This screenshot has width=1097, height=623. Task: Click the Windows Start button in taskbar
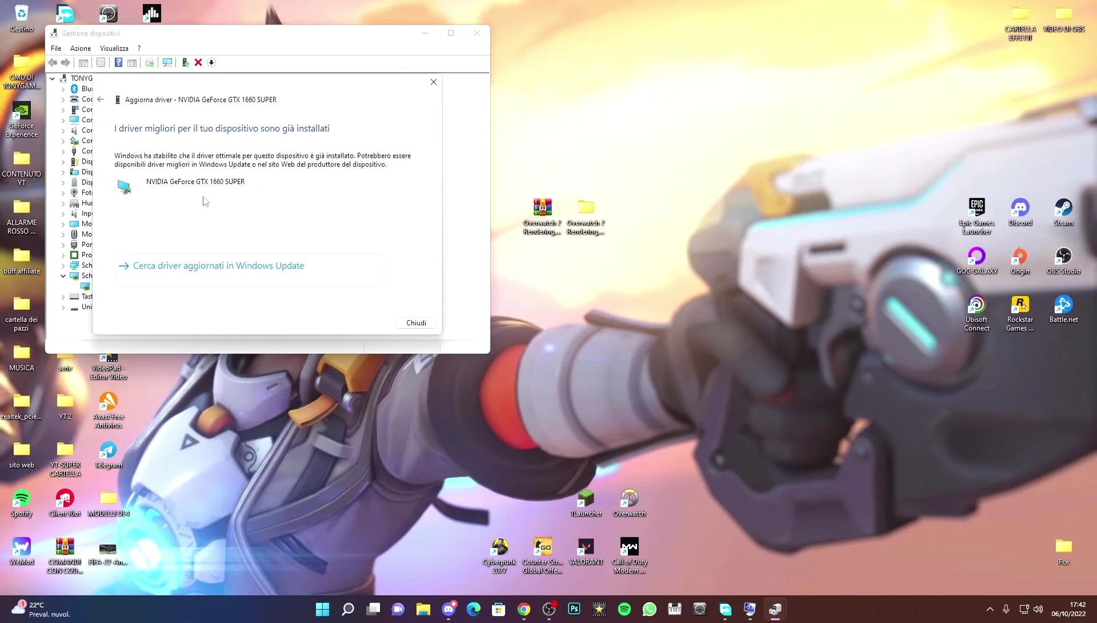[x=322, y=609]
